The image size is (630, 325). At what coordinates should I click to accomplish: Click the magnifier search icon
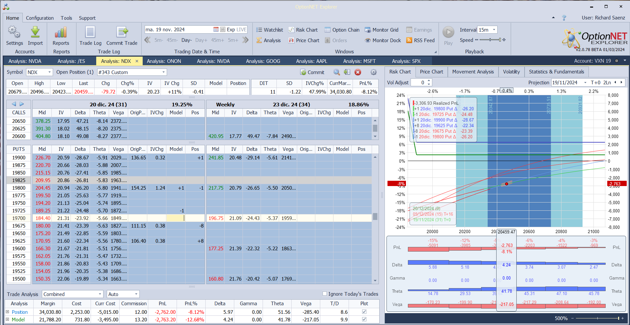click(x=336, y=72)
